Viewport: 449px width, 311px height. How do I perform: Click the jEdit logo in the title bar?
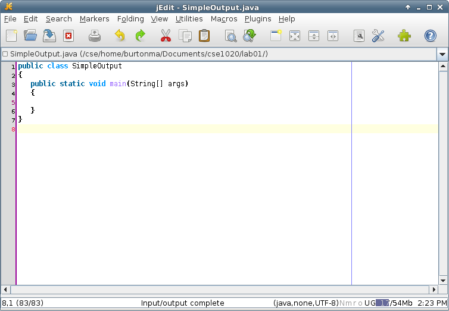pos(8,7)
